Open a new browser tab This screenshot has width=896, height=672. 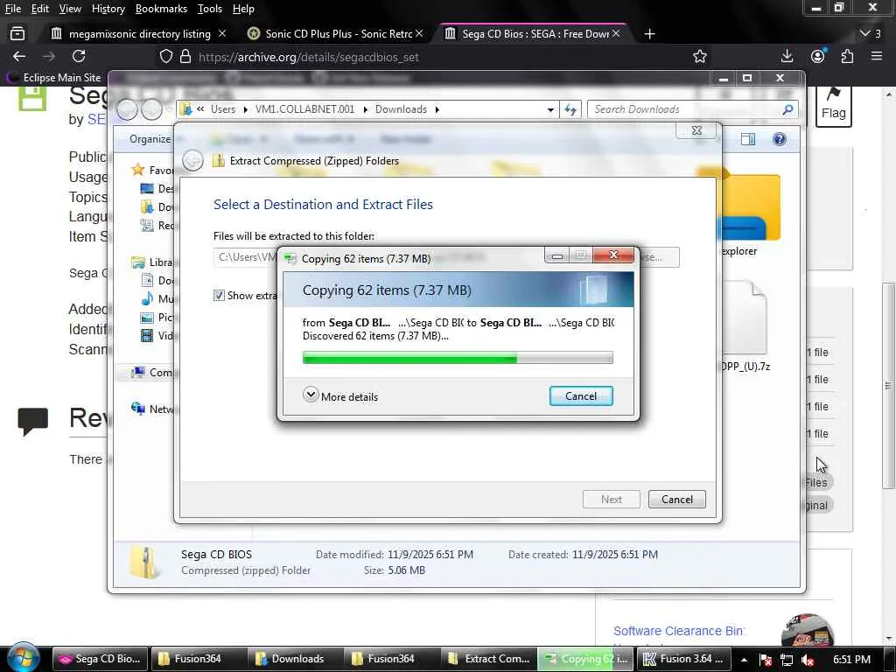pyautogui.click(x=649, y=34)
